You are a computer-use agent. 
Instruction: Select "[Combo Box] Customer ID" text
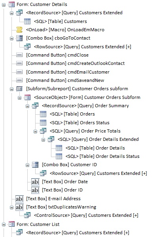click(69, 165)
